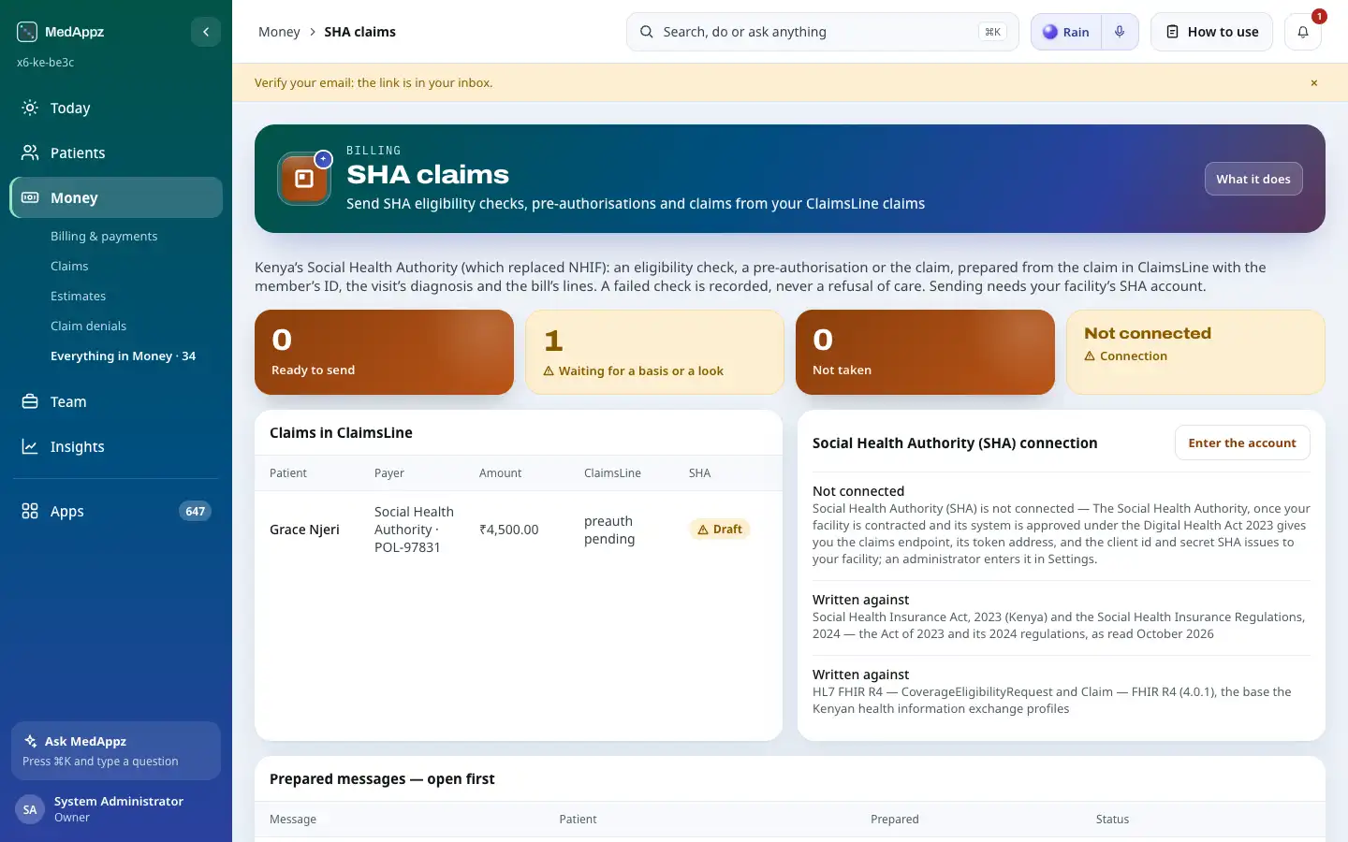Screen dimensions: 1348x842
Task: Open the Apps section
Action: click(x=116, y=512)
